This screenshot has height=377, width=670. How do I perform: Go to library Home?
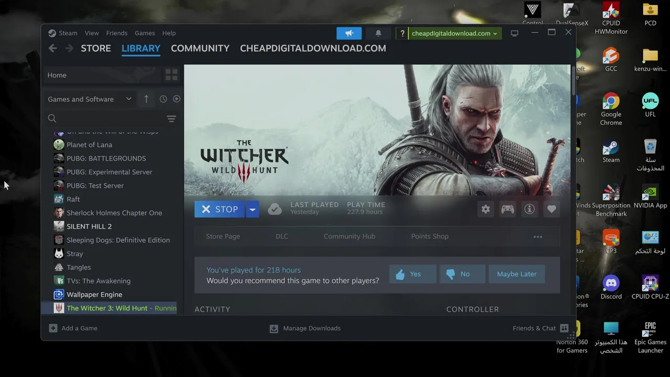tap(102, 75)
